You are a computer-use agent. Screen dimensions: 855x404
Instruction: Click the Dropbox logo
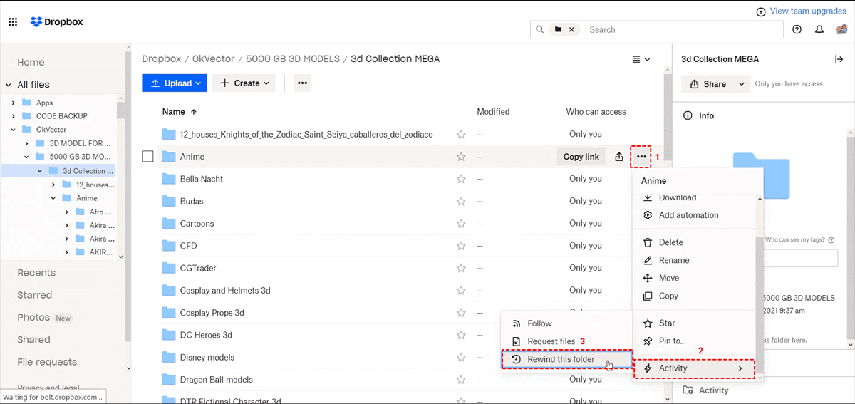(56, 22)
